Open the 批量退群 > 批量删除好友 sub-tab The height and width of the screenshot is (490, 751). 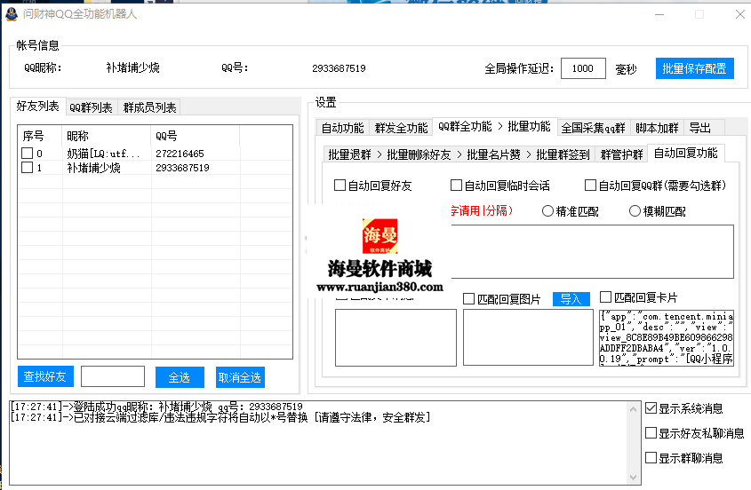459,154
